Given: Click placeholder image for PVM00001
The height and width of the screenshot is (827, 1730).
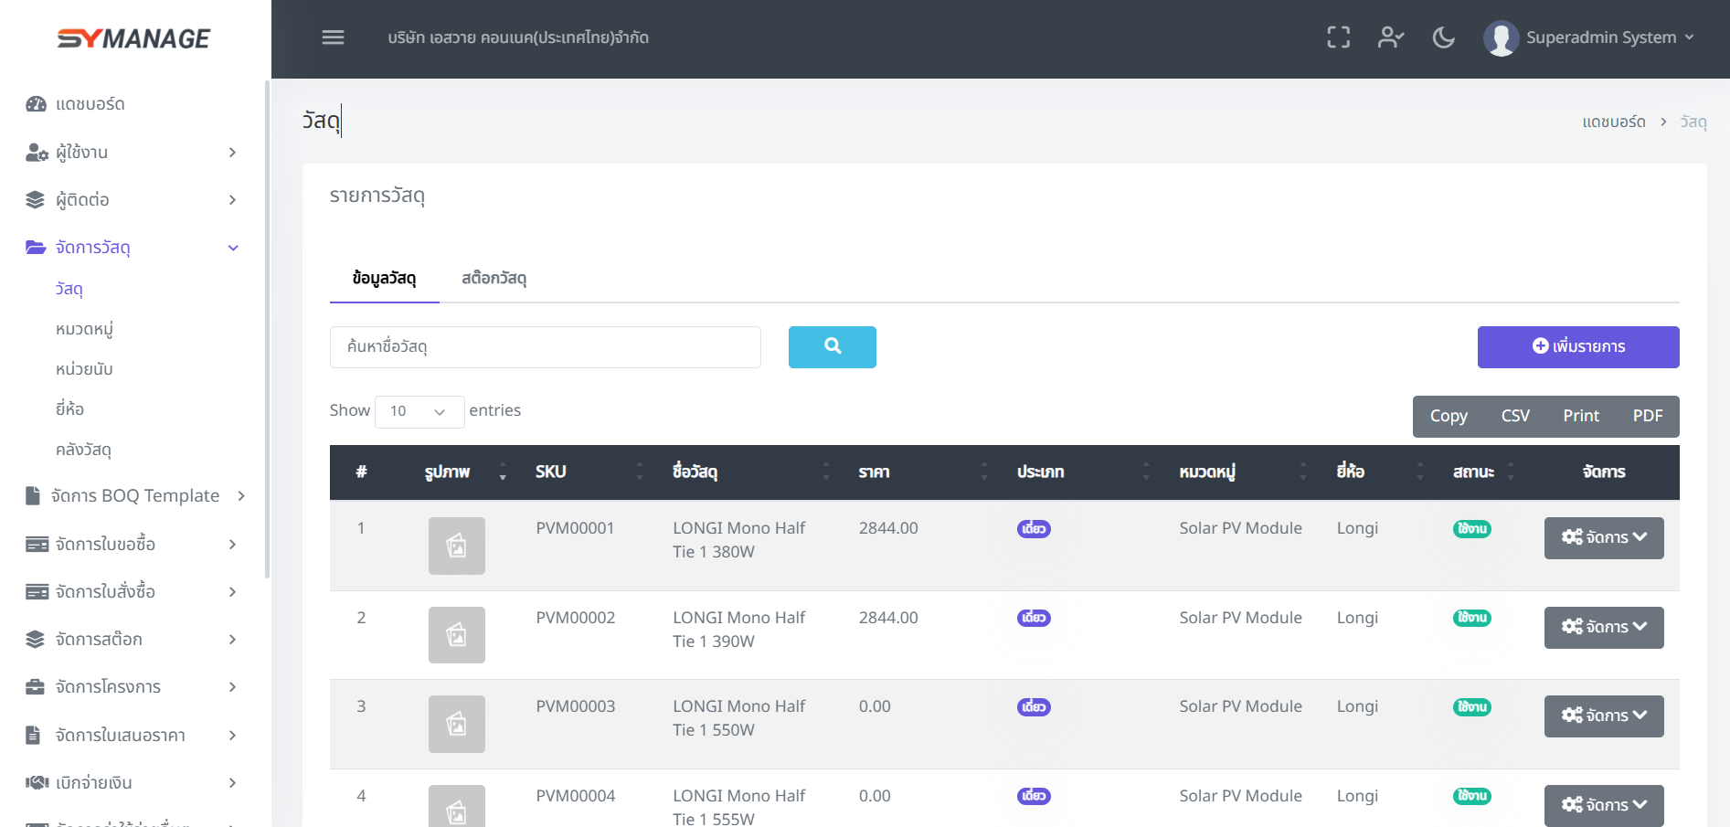Looking at the screenshot, I should pyautogui.click(x=456, y=546).
